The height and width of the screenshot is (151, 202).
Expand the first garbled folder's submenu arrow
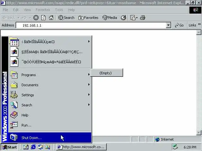tap(89, 41)
